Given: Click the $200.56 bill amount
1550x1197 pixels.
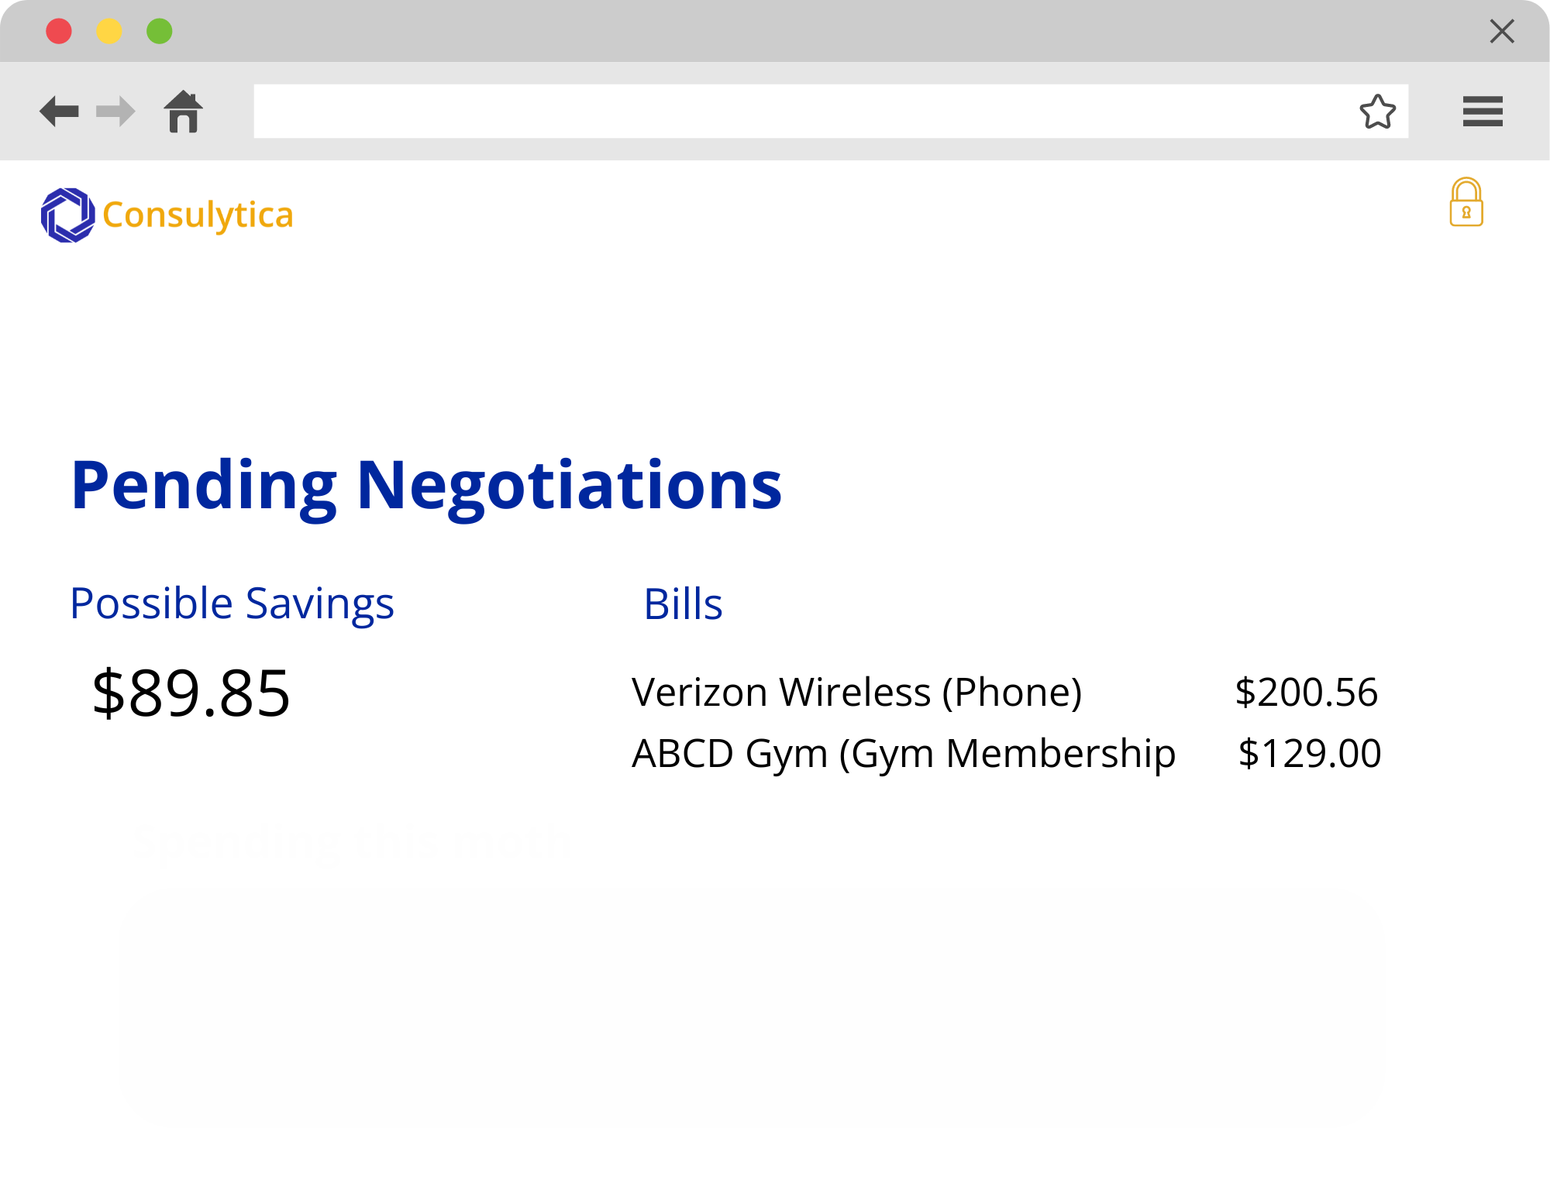Looking at the screenshot, I should pos(1307,692).
